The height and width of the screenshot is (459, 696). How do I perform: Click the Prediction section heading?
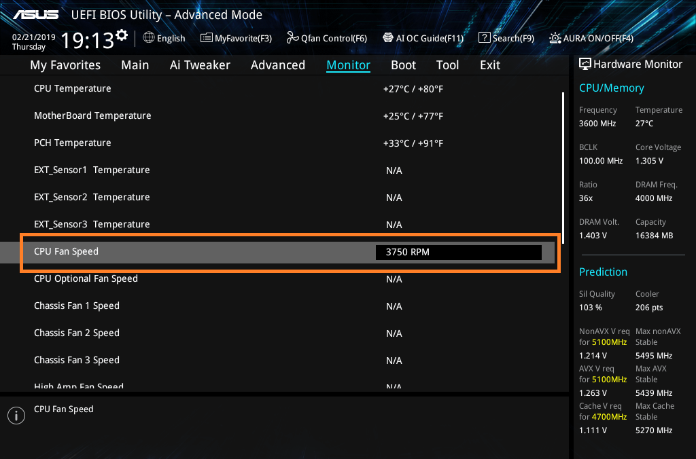(x=604, y=272)
